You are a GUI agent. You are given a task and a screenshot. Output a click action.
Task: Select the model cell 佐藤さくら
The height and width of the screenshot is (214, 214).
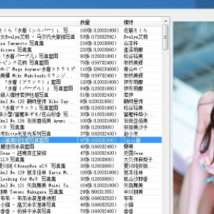tap(136, 30)
